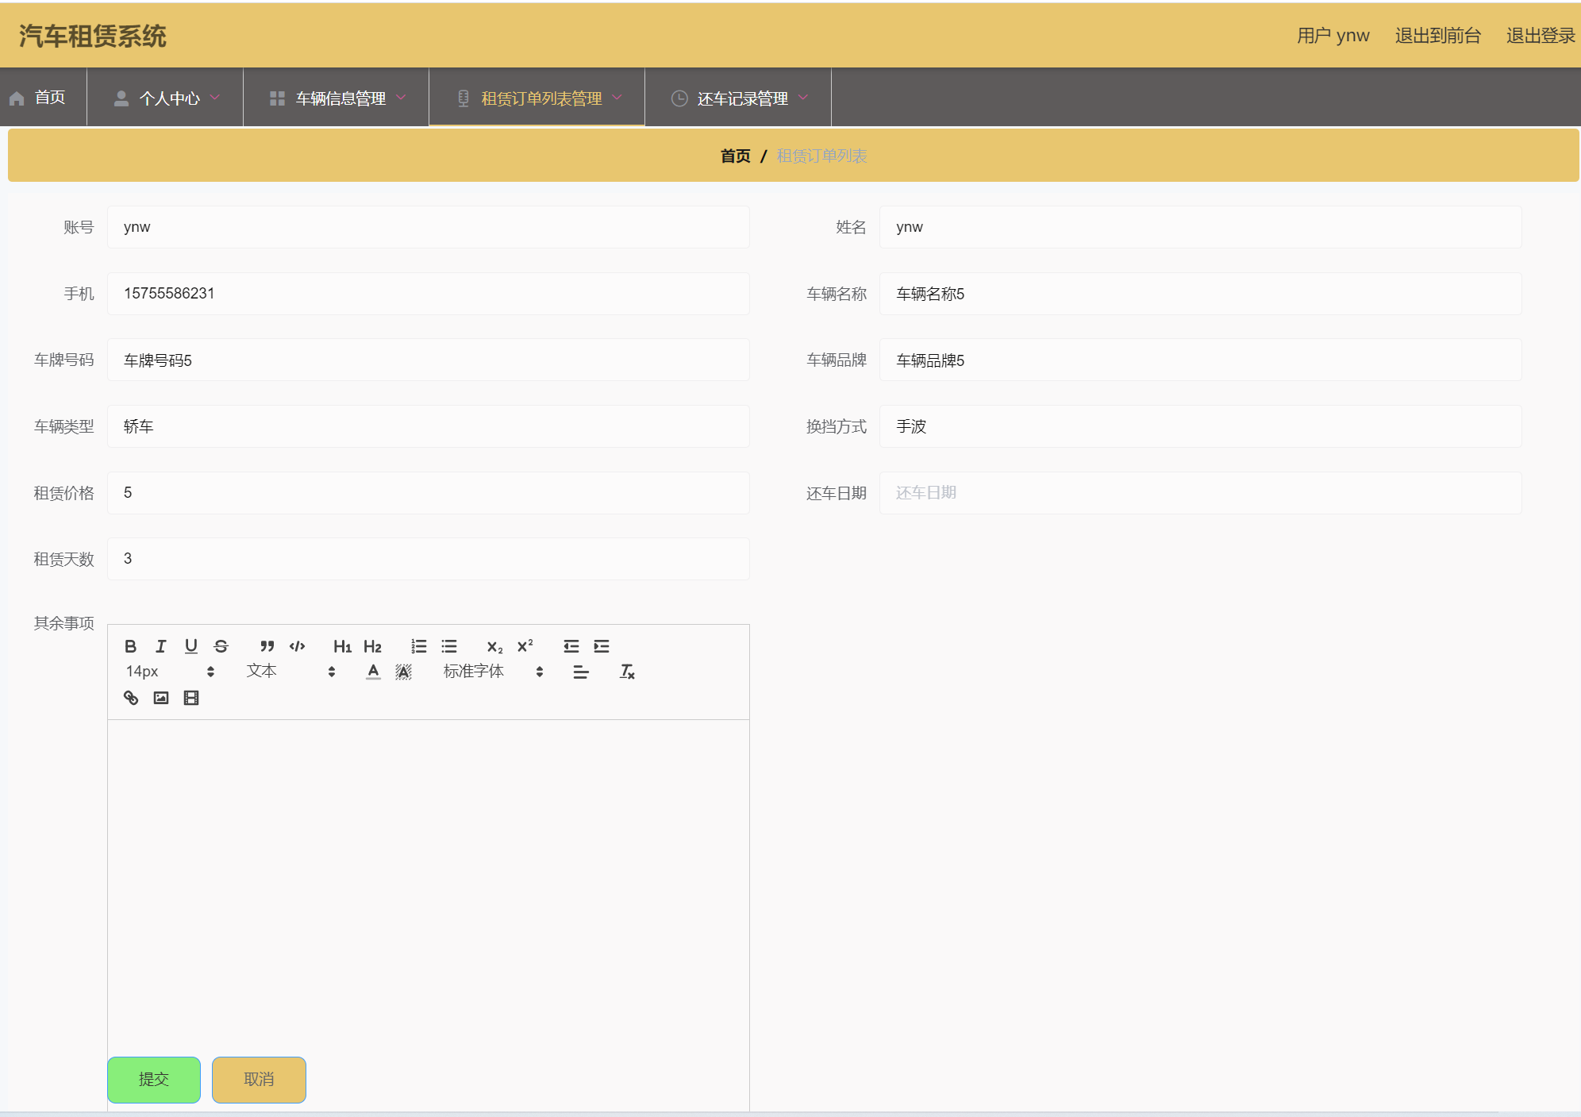The width and height of the screenshot is (1581, 1117).
Task: Open the 标准字体 font dropdown
Action: (492, 672)
